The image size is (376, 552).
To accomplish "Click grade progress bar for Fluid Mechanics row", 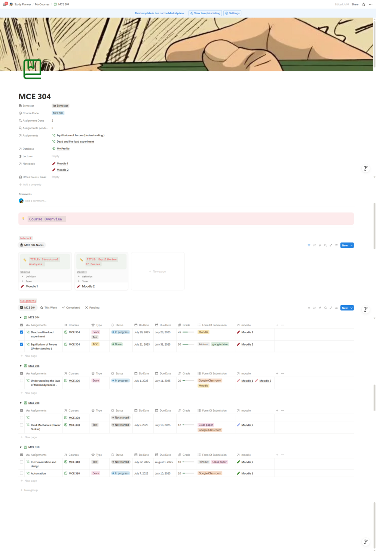I will (x=188, y=425).
